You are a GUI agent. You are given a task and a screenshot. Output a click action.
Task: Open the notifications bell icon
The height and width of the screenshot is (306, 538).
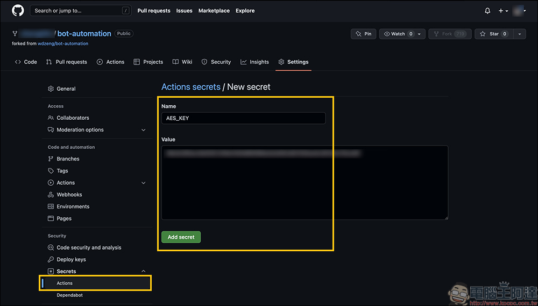pyautogui.click(x=487, y=11)
